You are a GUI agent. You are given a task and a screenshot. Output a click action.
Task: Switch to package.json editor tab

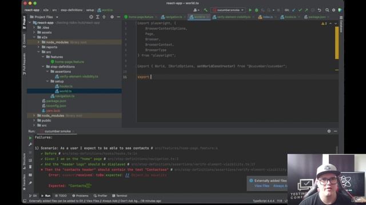click(x=316, y=17)
